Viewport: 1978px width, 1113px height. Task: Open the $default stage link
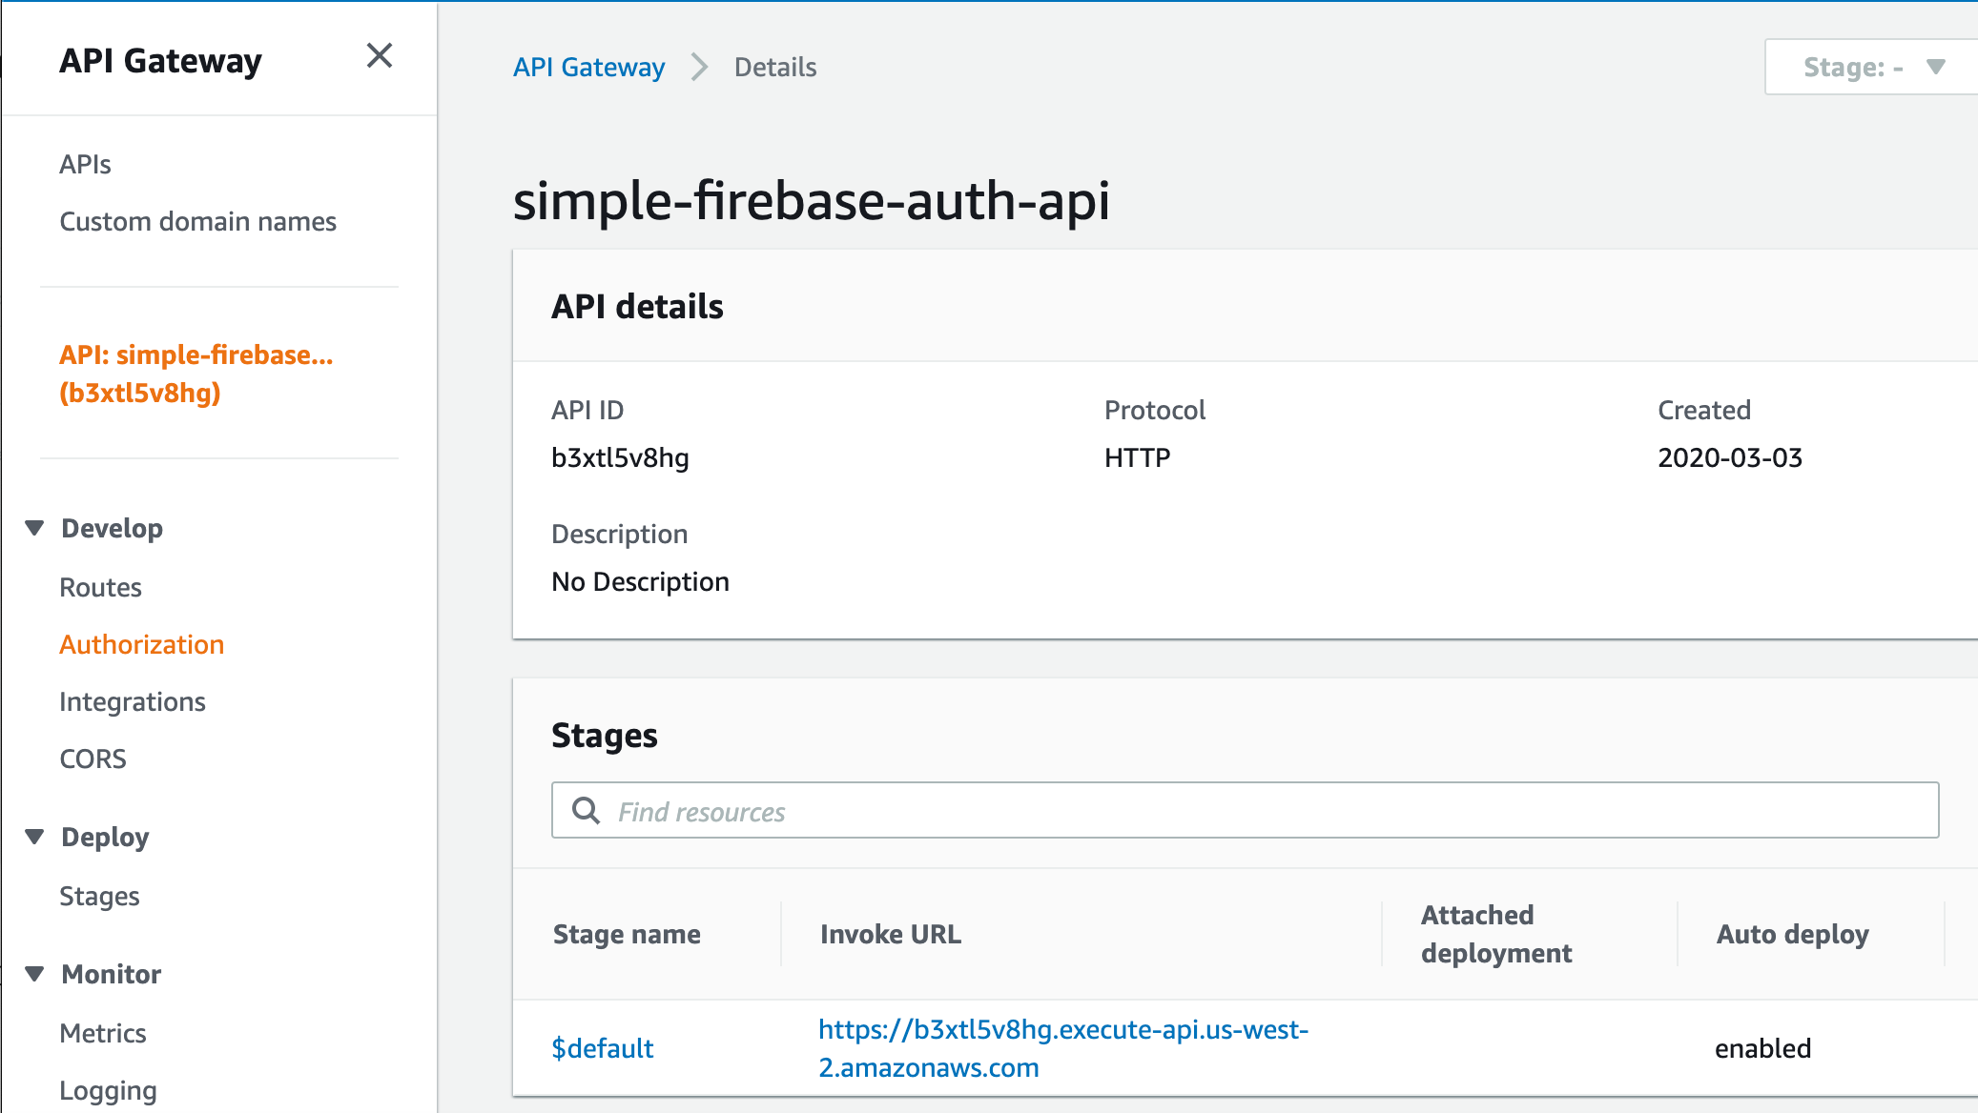coord(603,1048)
